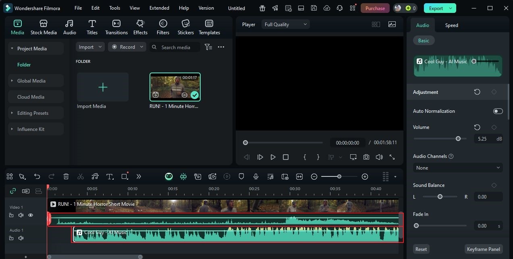513x259 pixels.
Task: Hide the Video 1 track with eye icon
Action: [x=31, y=215]
